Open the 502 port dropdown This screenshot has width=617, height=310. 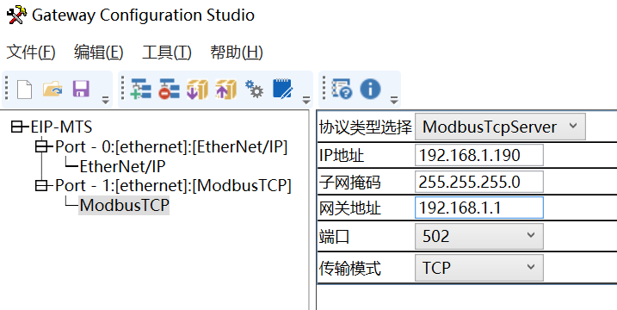(x=478, y=236)
